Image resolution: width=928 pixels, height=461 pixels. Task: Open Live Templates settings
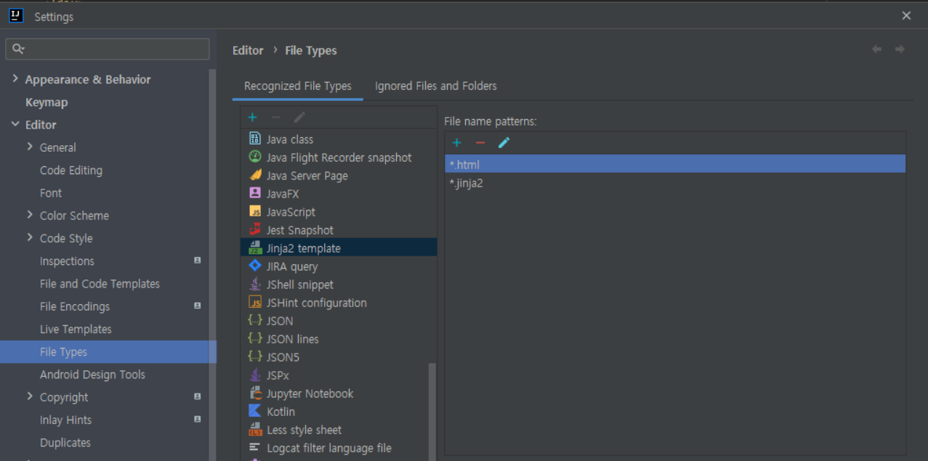tap(76, 329)
